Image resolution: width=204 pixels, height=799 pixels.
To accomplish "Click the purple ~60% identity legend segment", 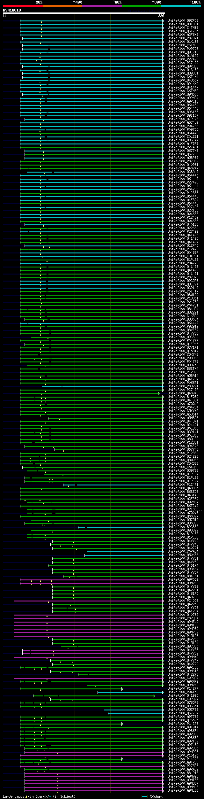I will click(x=102, y=6).
